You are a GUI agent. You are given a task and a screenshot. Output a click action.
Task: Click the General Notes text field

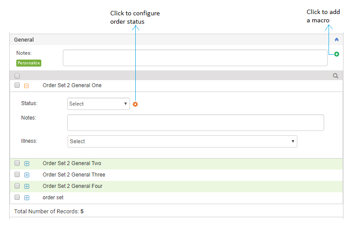[x=195, y=58]
